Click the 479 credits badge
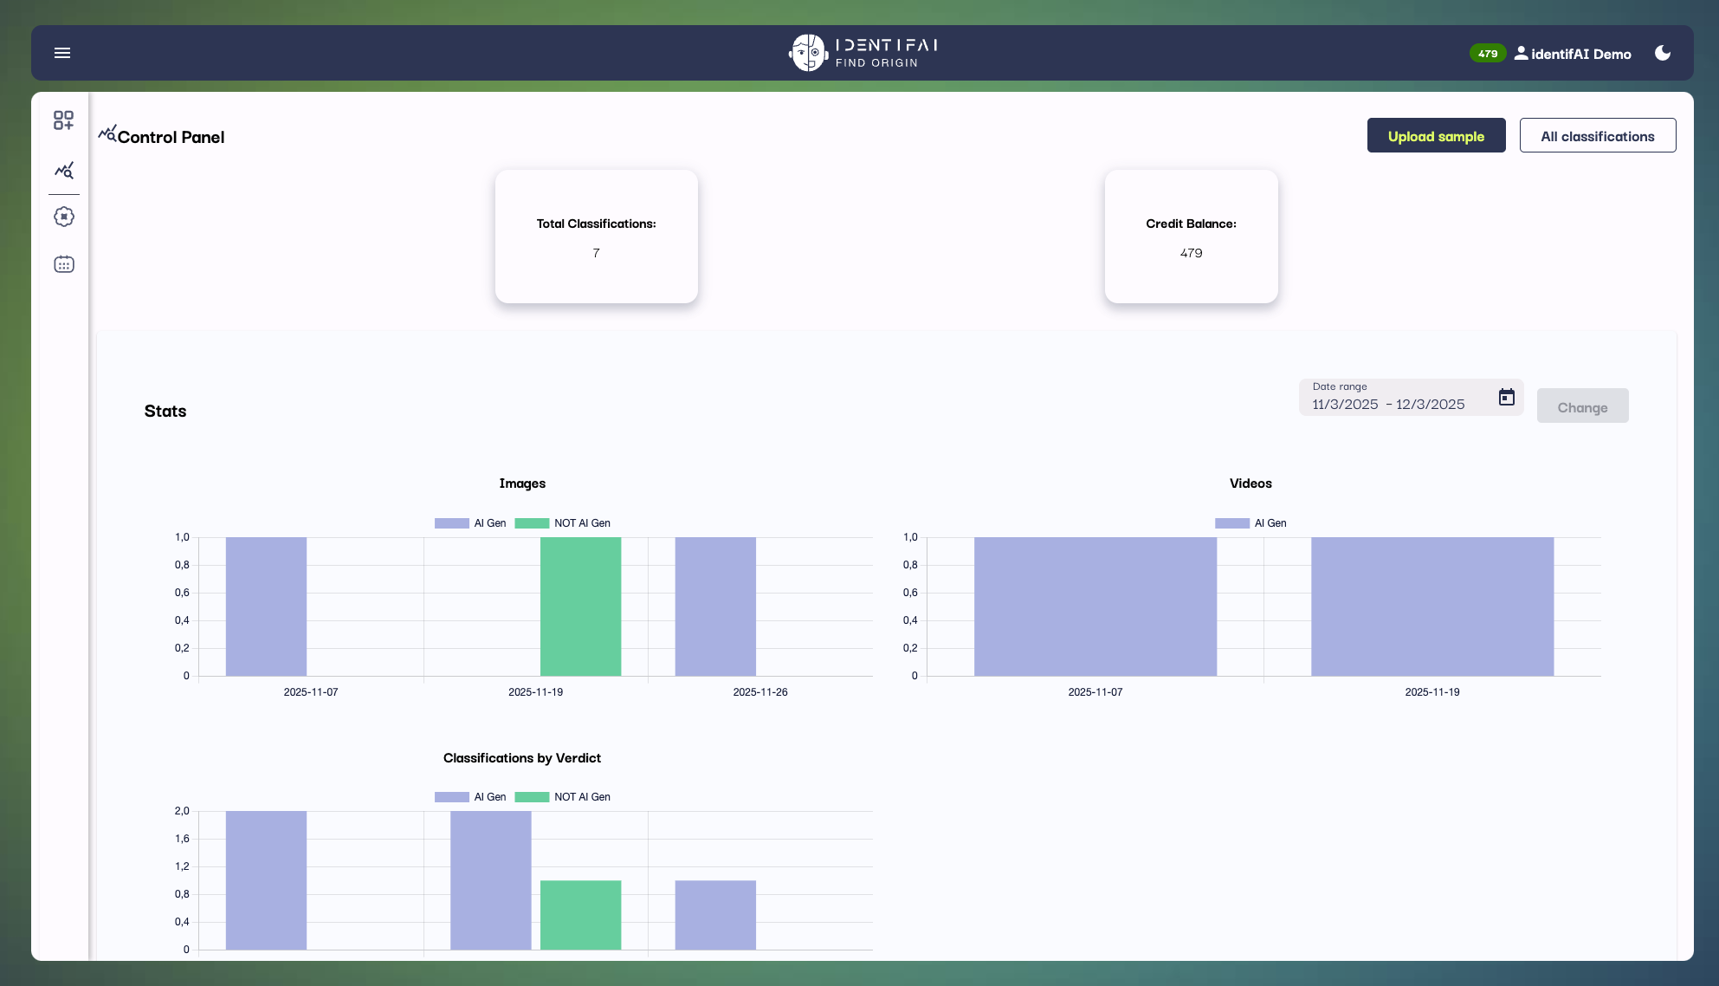This screenshot has width=1719, height=986. click(x=1487, y=54)
